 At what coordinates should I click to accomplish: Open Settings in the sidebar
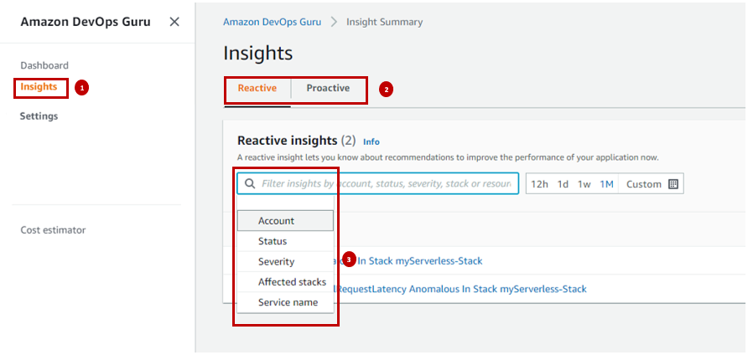click(39, 116)
